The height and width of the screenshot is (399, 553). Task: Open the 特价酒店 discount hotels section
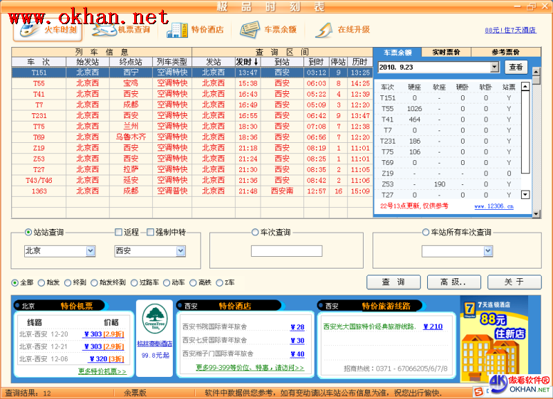[x=195, y=30]
